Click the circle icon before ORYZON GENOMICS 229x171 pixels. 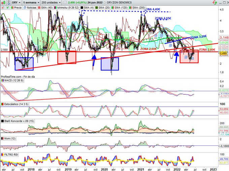[105, 3]
